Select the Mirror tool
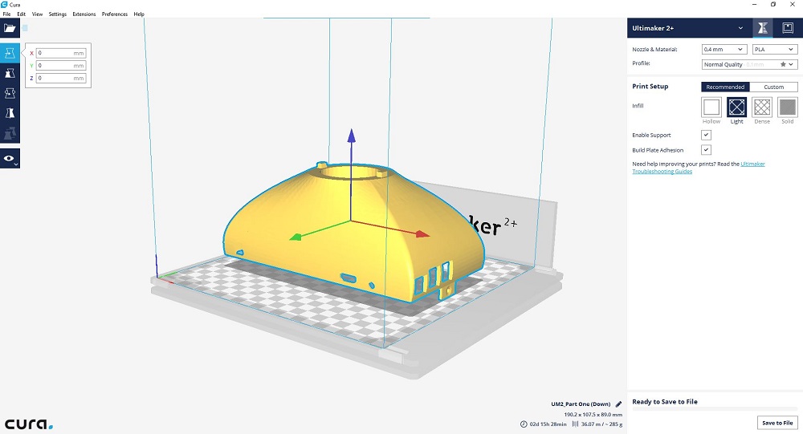 (10, 113)
